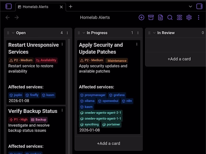Click kasm tag on Apply Security card

click(x=87, y=107)
